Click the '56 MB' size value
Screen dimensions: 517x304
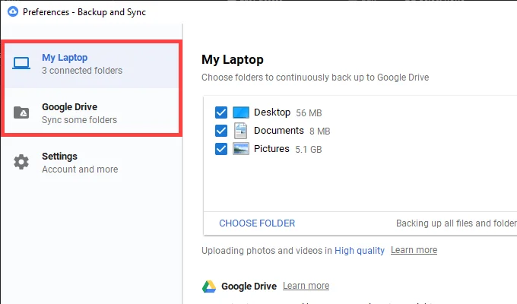coord(309,113)
